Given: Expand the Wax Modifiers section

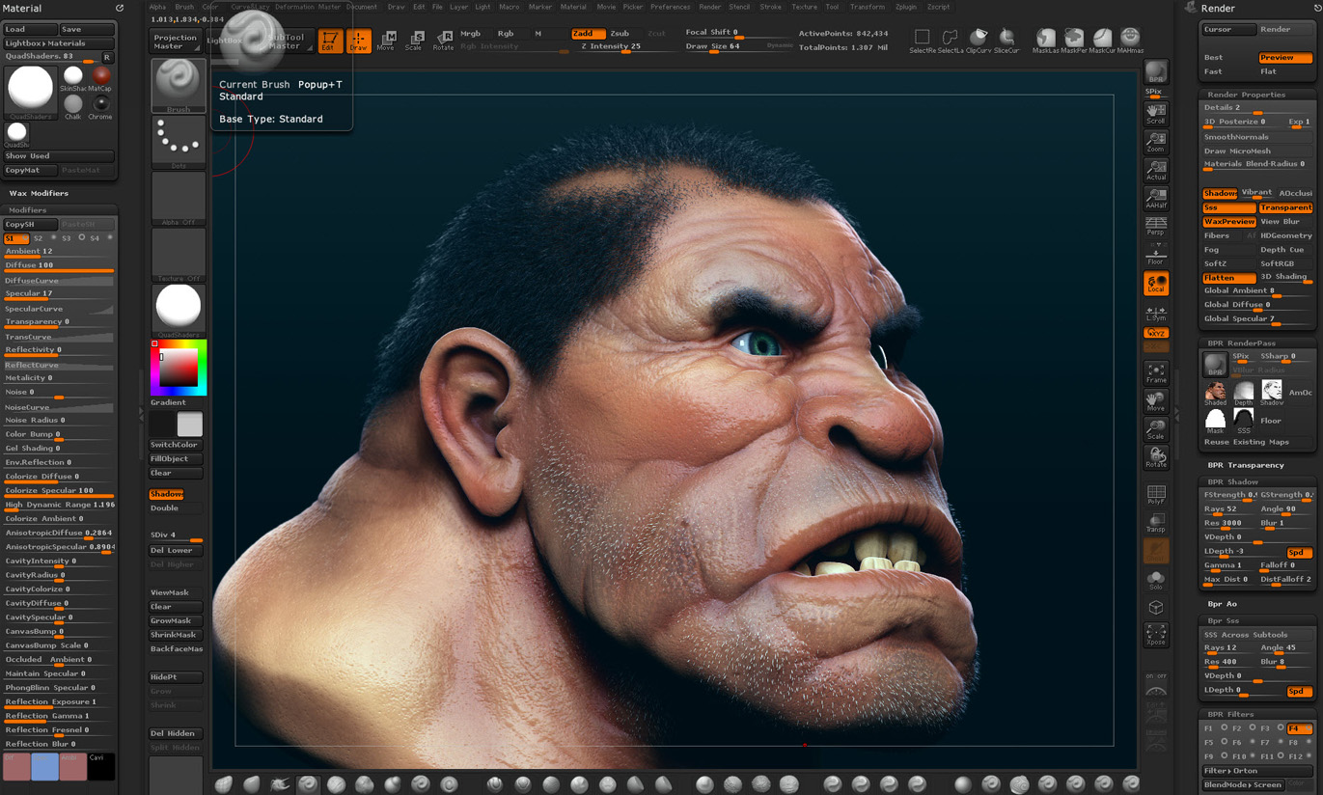Looking at the screenshot, I should [39, 193].
